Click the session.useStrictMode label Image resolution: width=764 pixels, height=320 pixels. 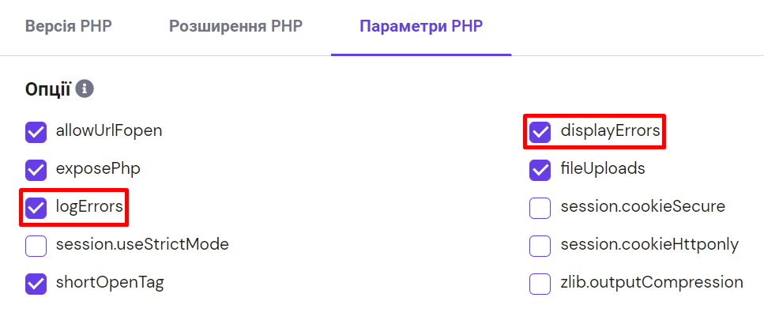tap(142, 244)
